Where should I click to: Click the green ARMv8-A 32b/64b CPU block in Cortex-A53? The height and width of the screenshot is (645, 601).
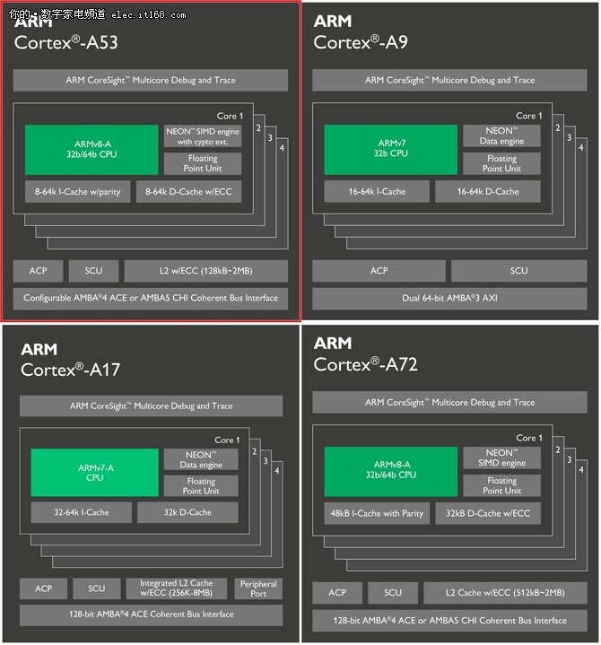(91, 150)
